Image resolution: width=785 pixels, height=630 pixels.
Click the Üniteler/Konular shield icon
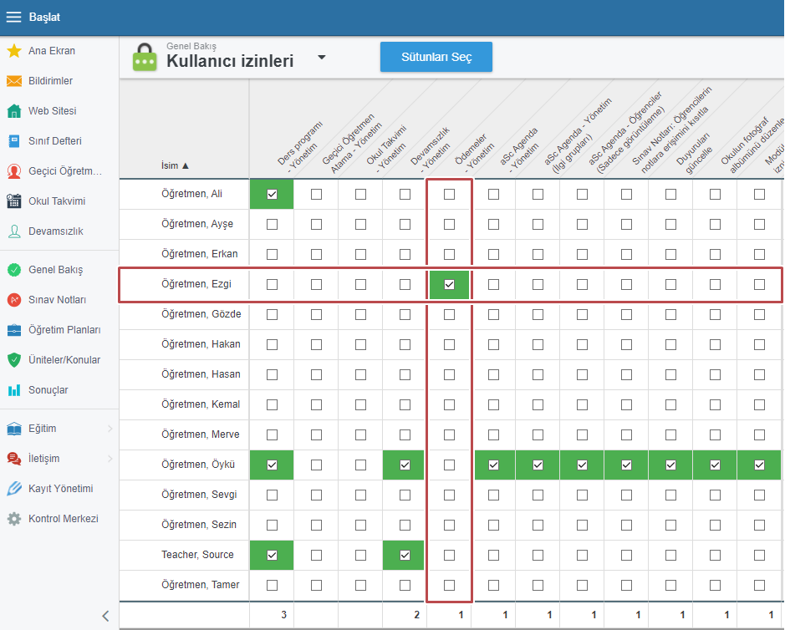(14, 360)
